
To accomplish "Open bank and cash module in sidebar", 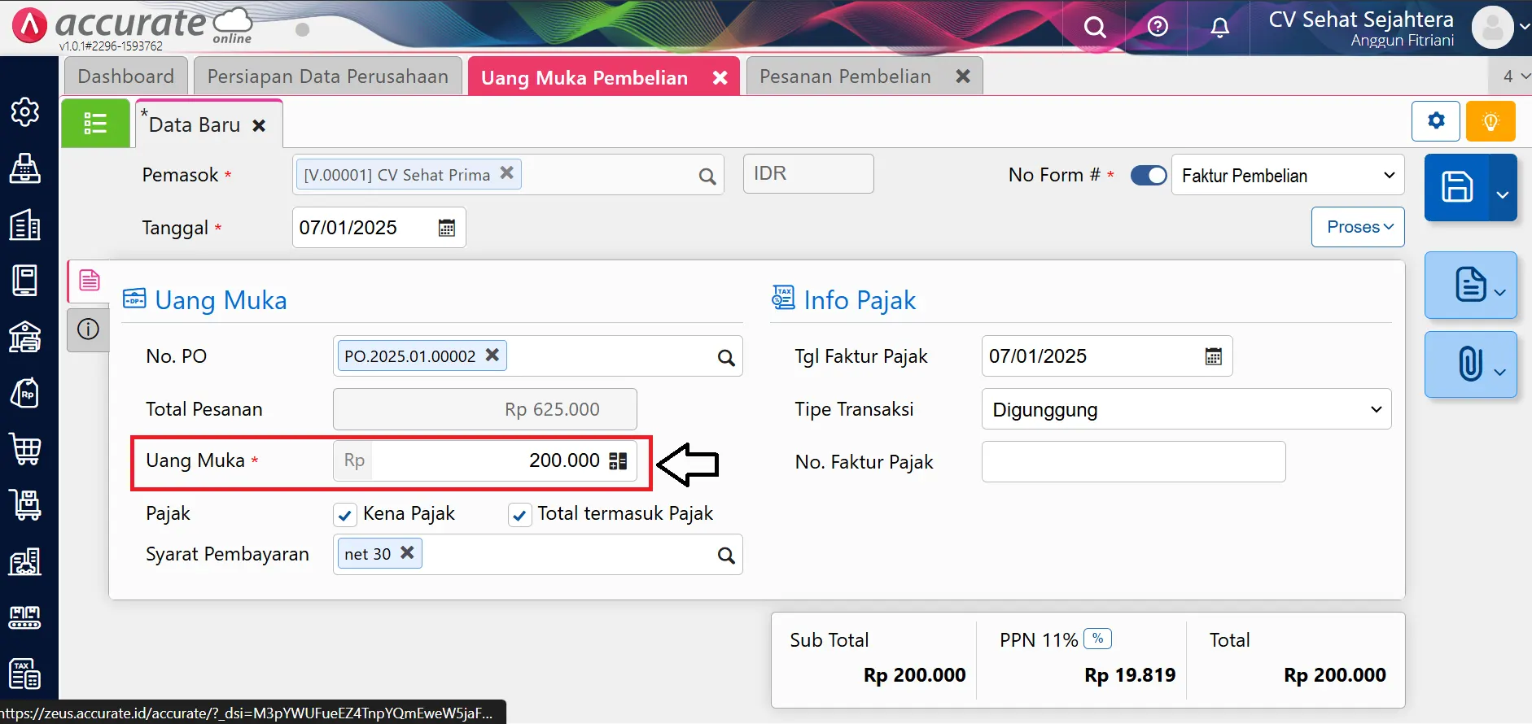I will coord(25,337).
